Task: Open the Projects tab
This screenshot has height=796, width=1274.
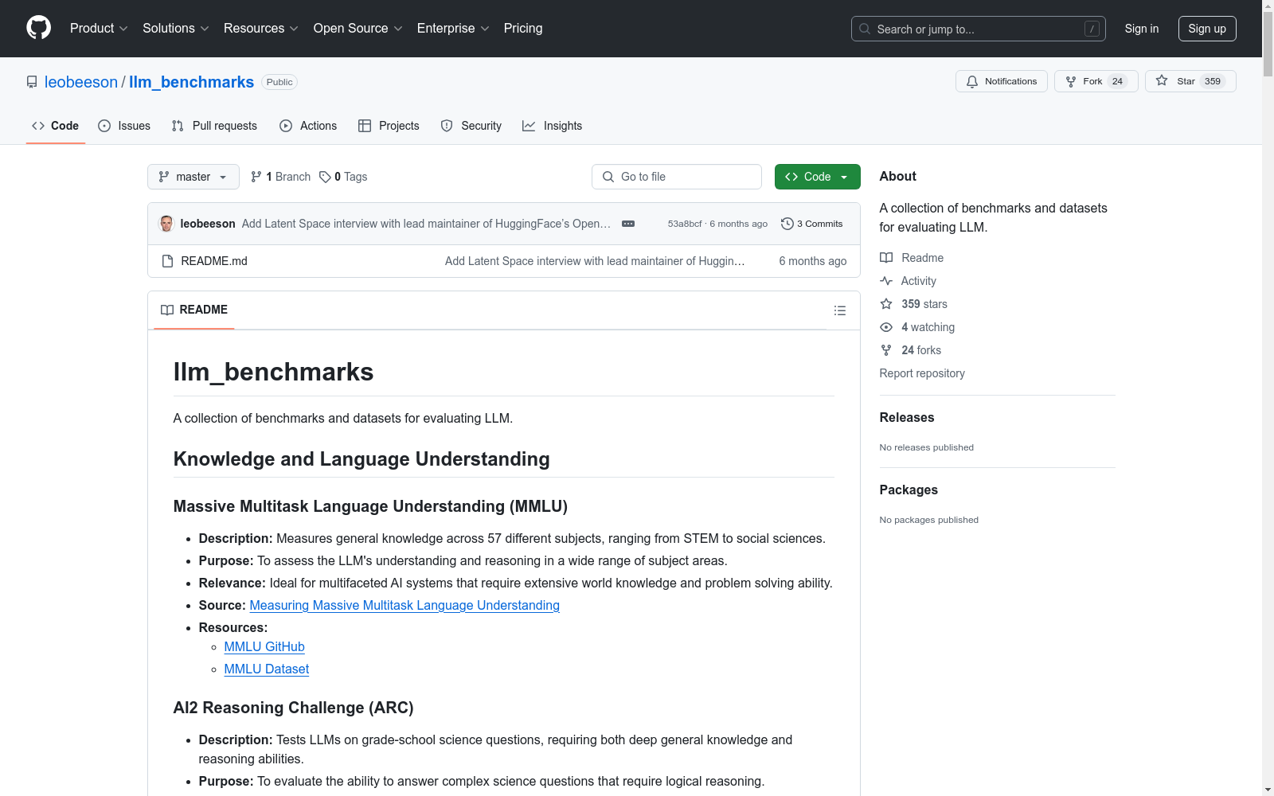Action: [x=389, y=126]
